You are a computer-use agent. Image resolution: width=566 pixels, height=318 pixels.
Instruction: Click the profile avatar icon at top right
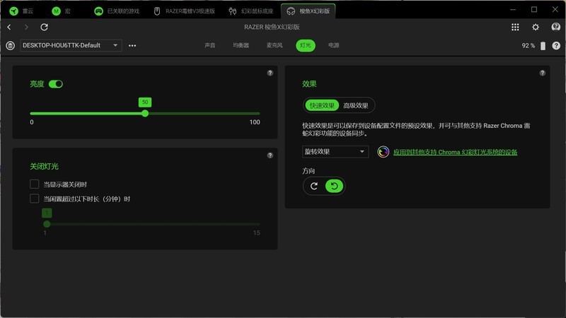tap(556, 27)
